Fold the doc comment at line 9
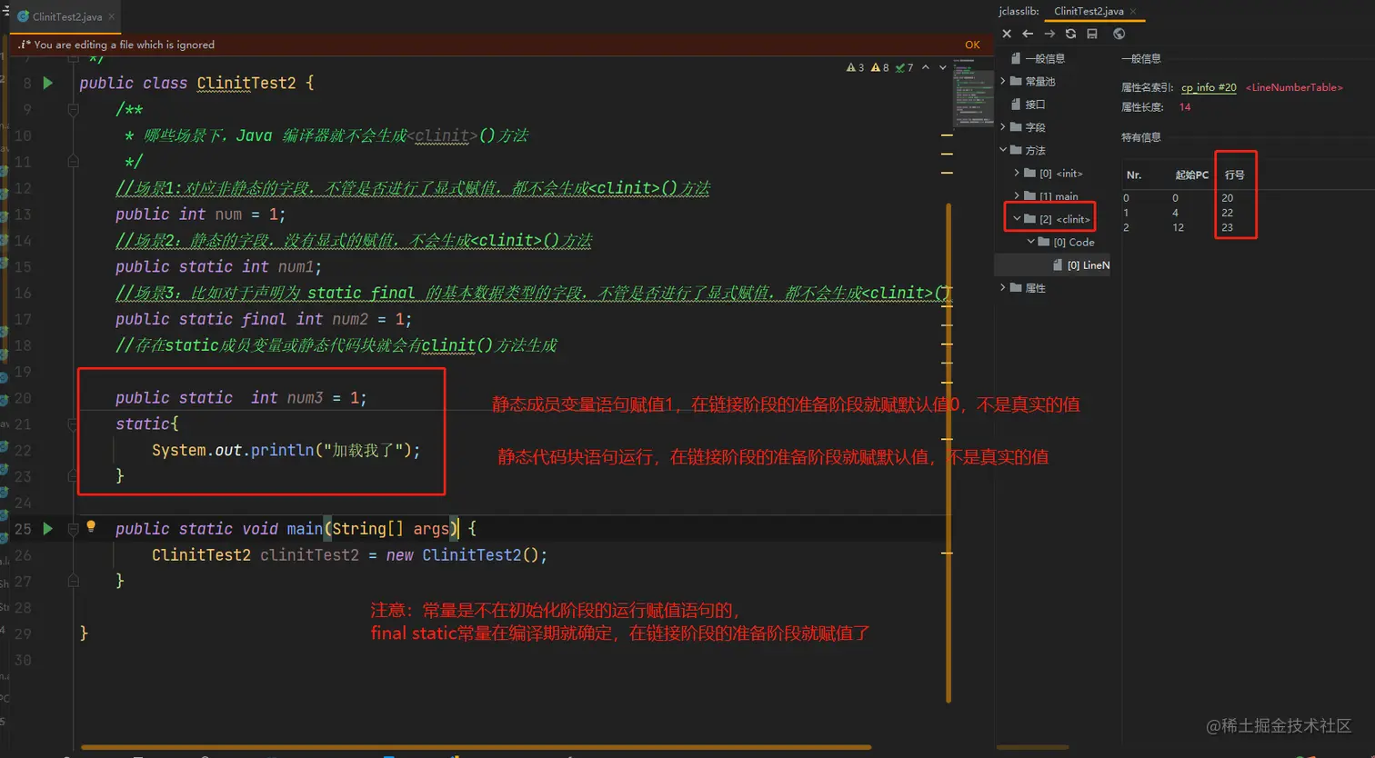 click(73, 109)
